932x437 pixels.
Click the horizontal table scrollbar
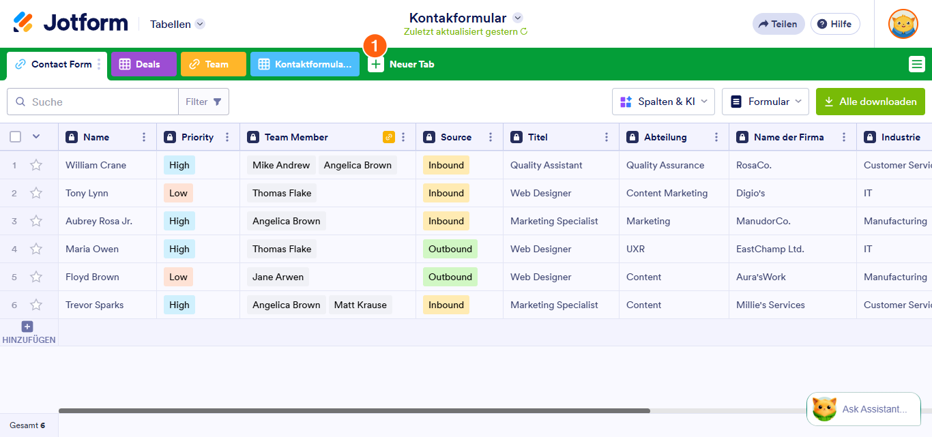354,411
